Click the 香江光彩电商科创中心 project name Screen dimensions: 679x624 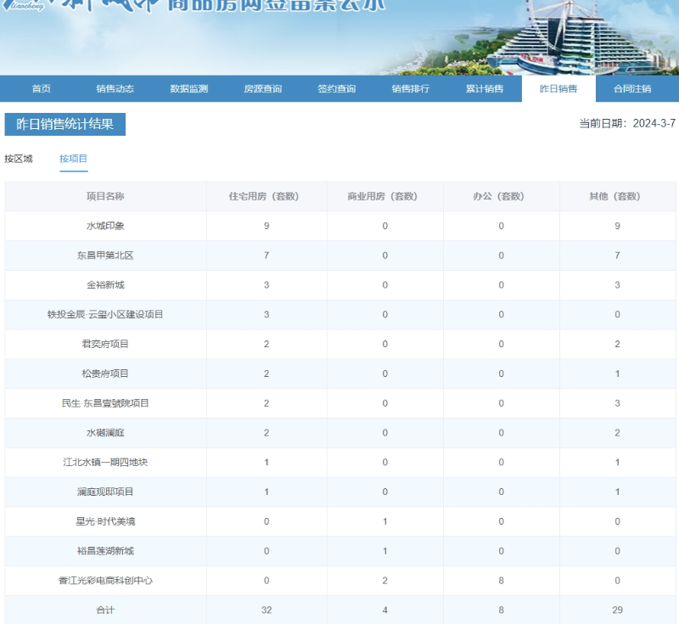105,581
